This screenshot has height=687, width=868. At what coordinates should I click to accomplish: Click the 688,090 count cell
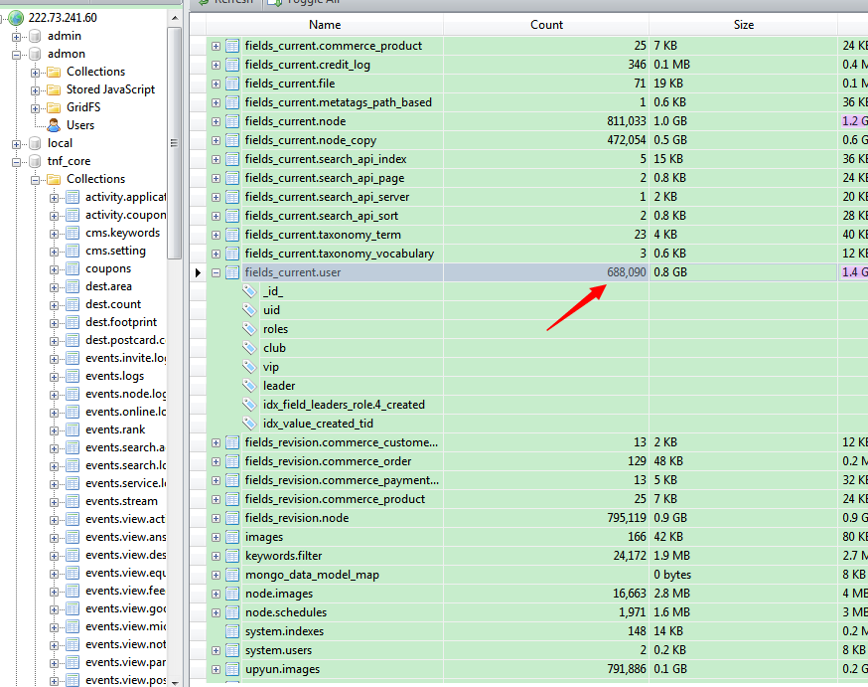pos(546,272)
